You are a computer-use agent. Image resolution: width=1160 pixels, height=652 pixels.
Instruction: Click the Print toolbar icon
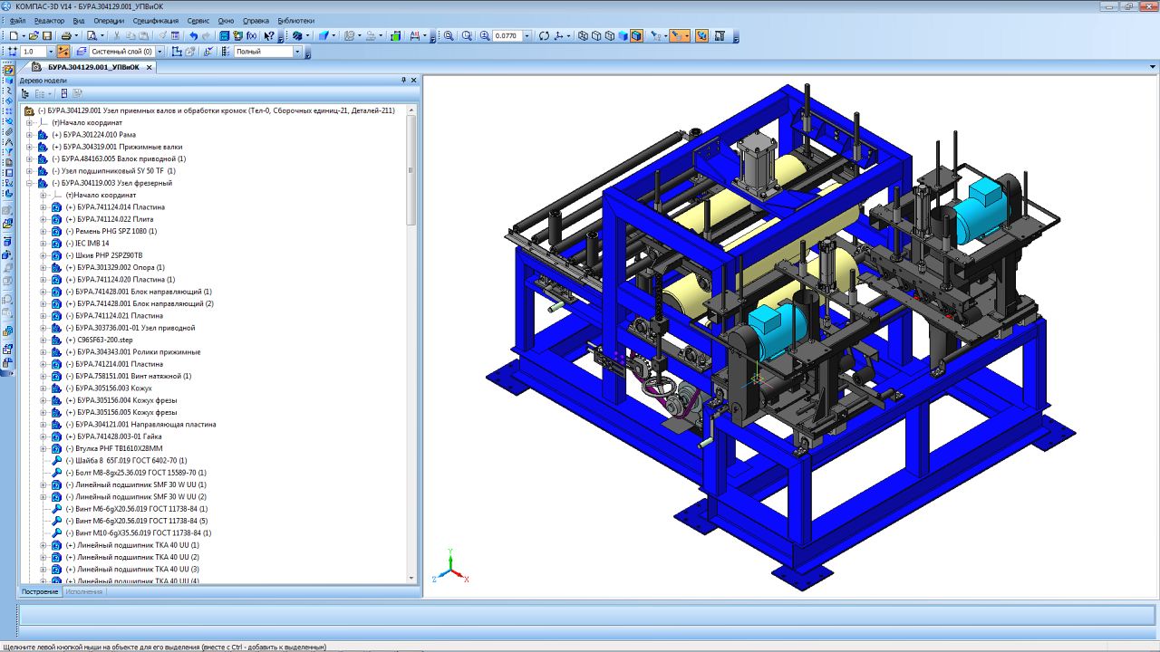[66, 36]
